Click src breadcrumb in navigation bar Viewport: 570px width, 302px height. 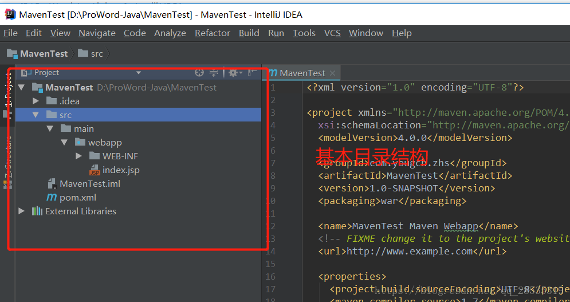point(91,54)
